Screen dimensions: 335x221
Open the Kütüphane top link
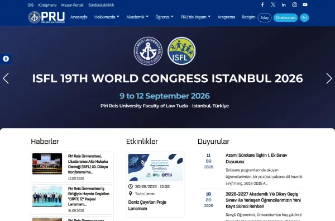coord(47,5)
